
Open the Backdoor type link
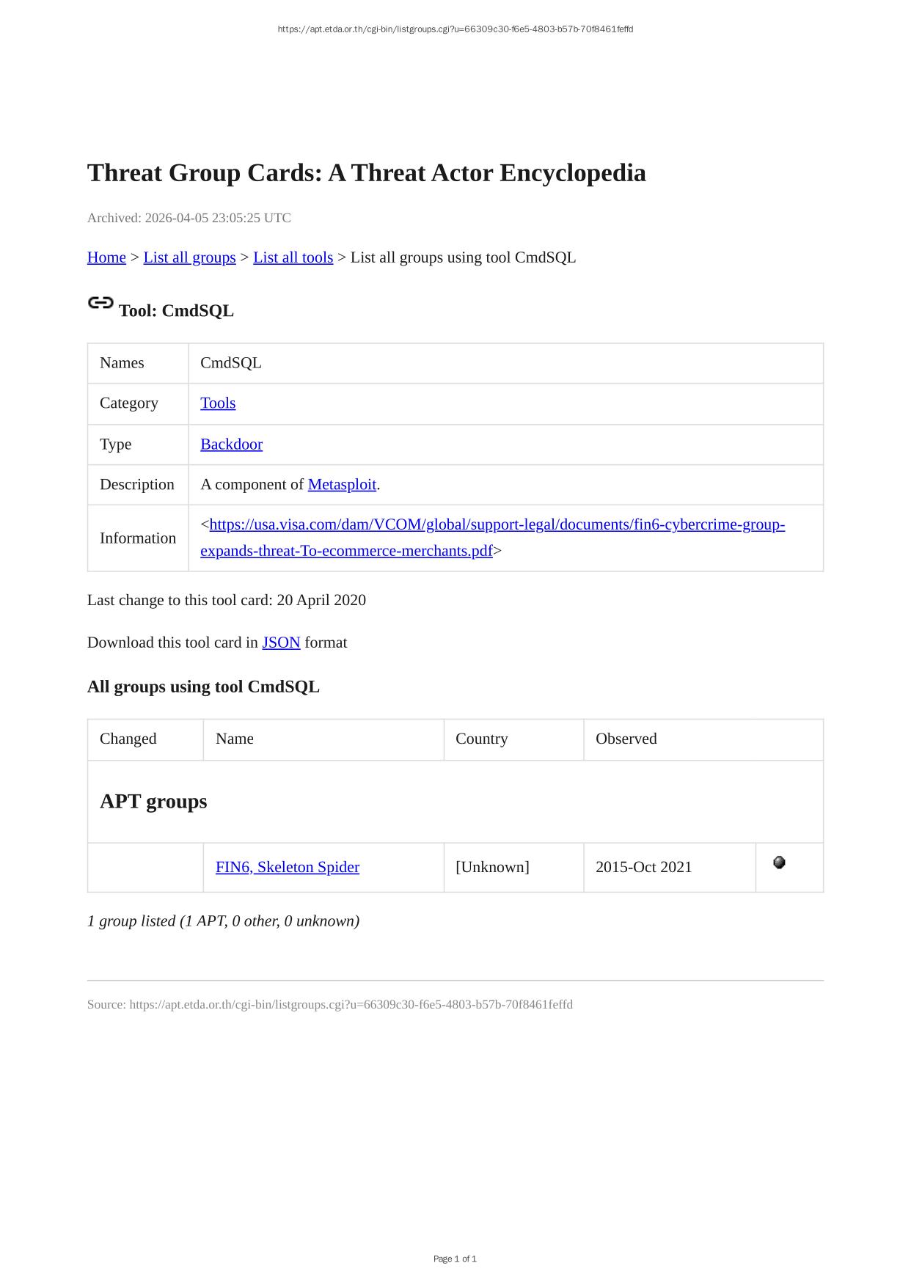231,444
